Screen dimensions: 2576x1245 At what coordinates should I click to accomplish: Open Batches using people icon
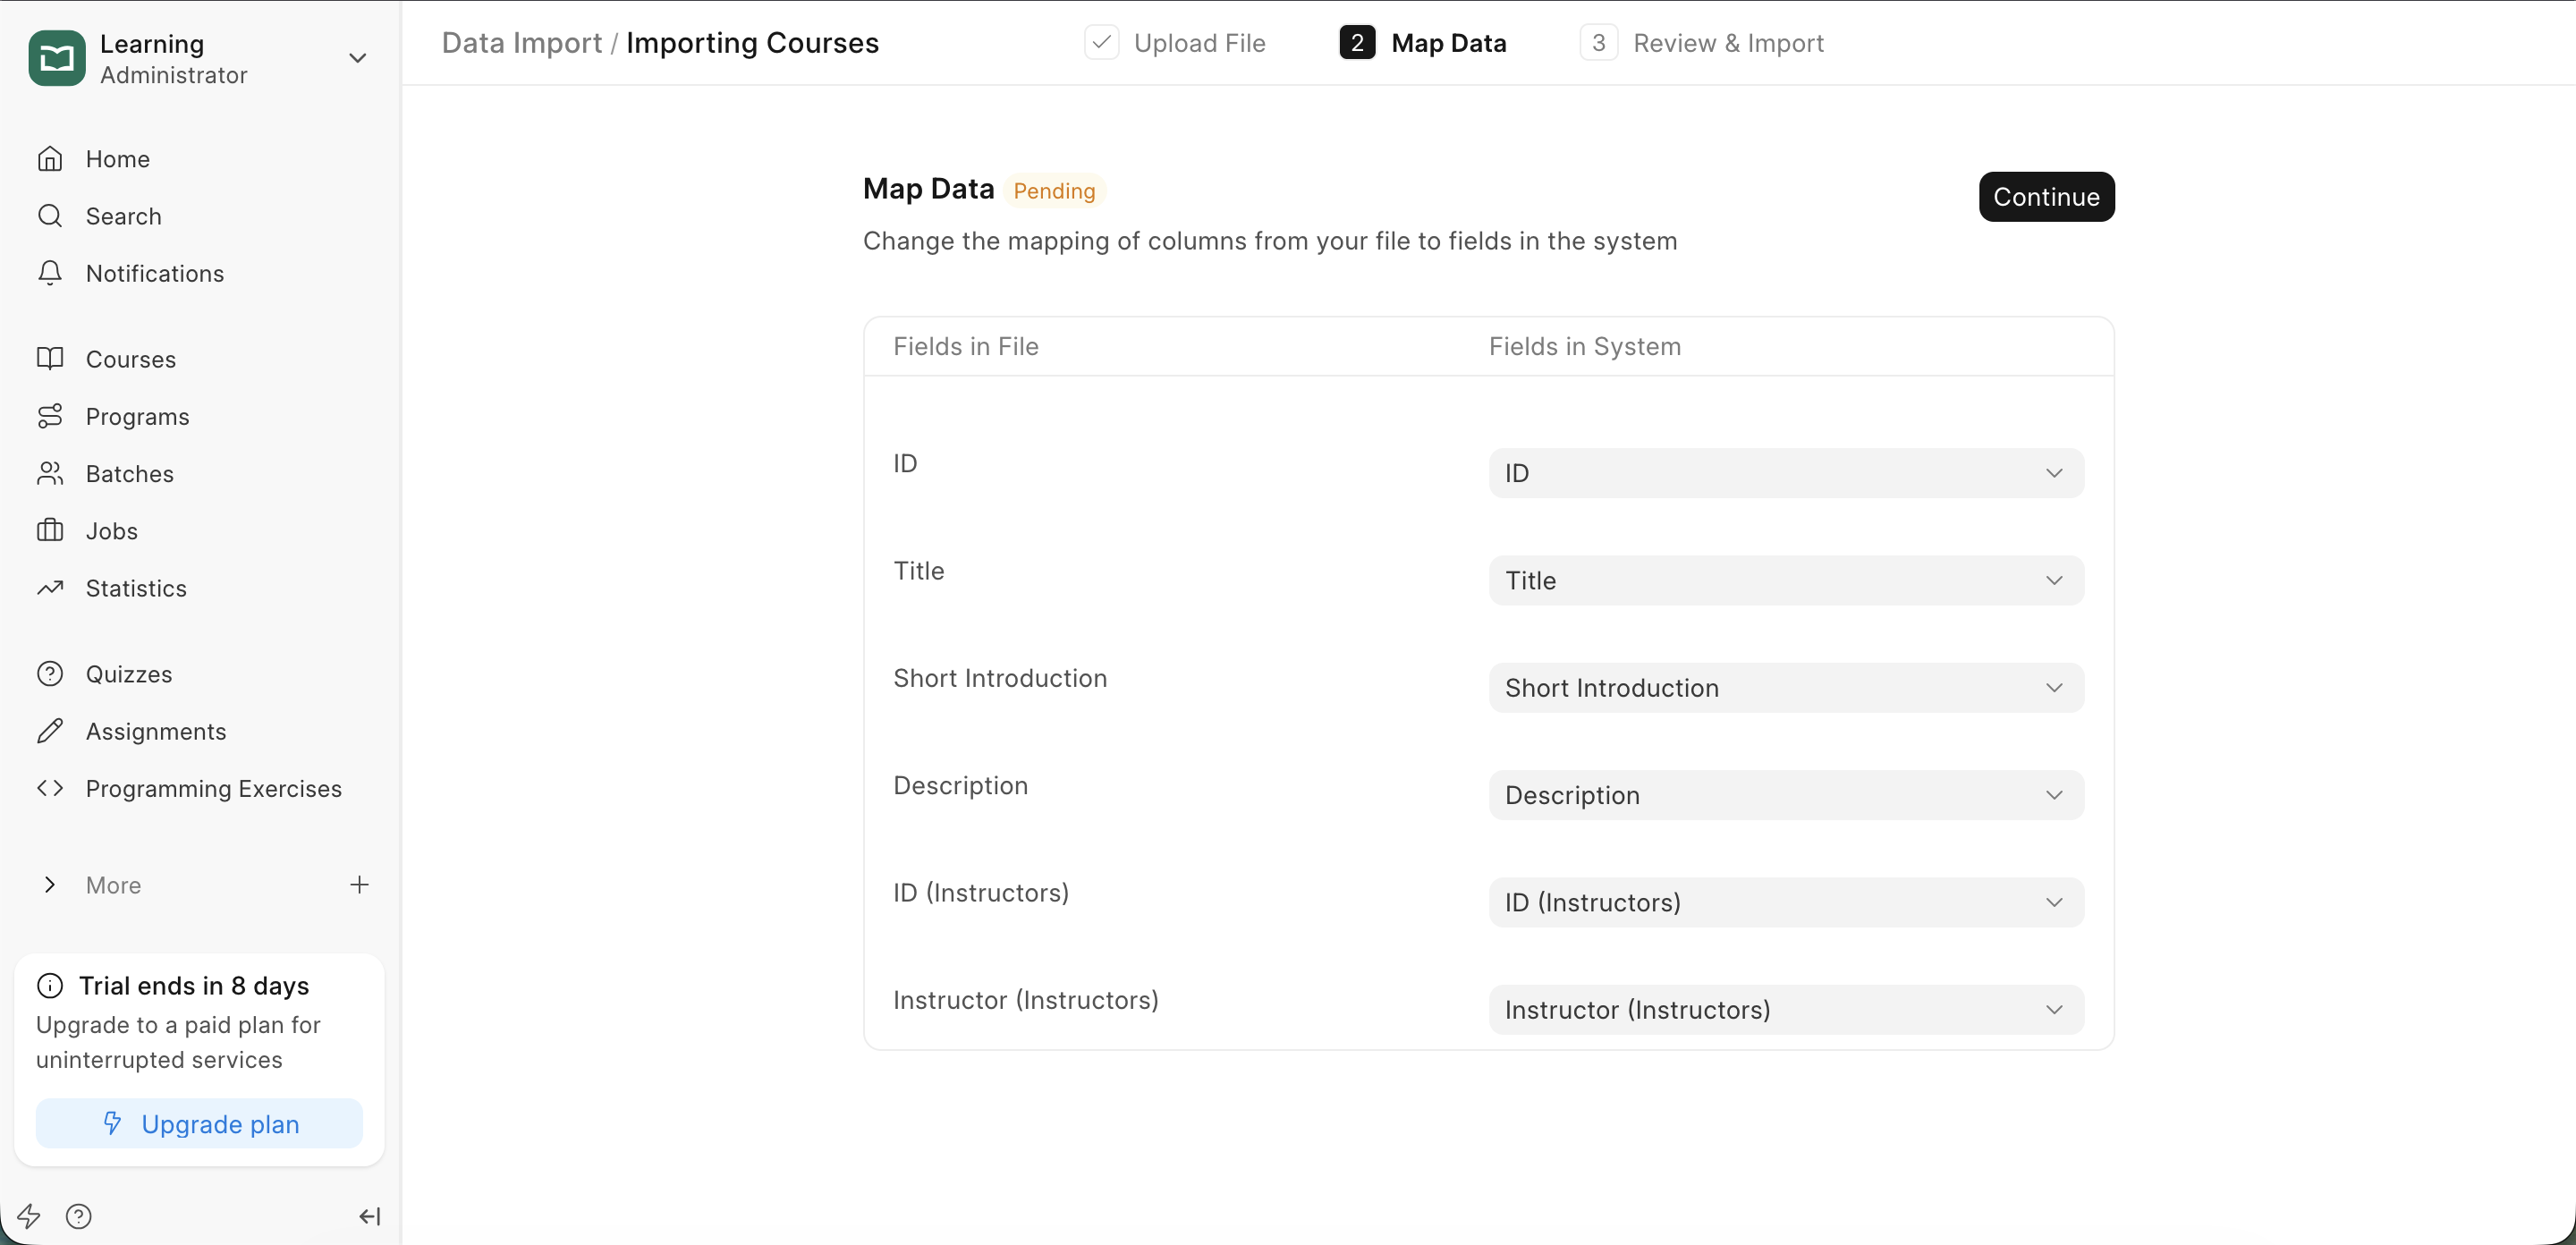point(50,473)
